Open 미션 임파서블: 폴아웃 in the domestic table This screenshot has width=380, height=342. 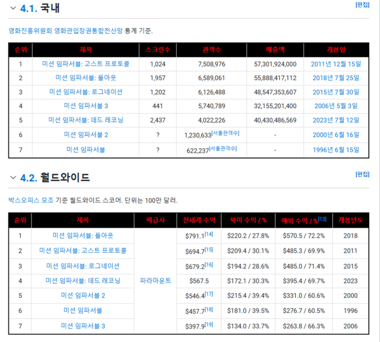tap(86, 78)
